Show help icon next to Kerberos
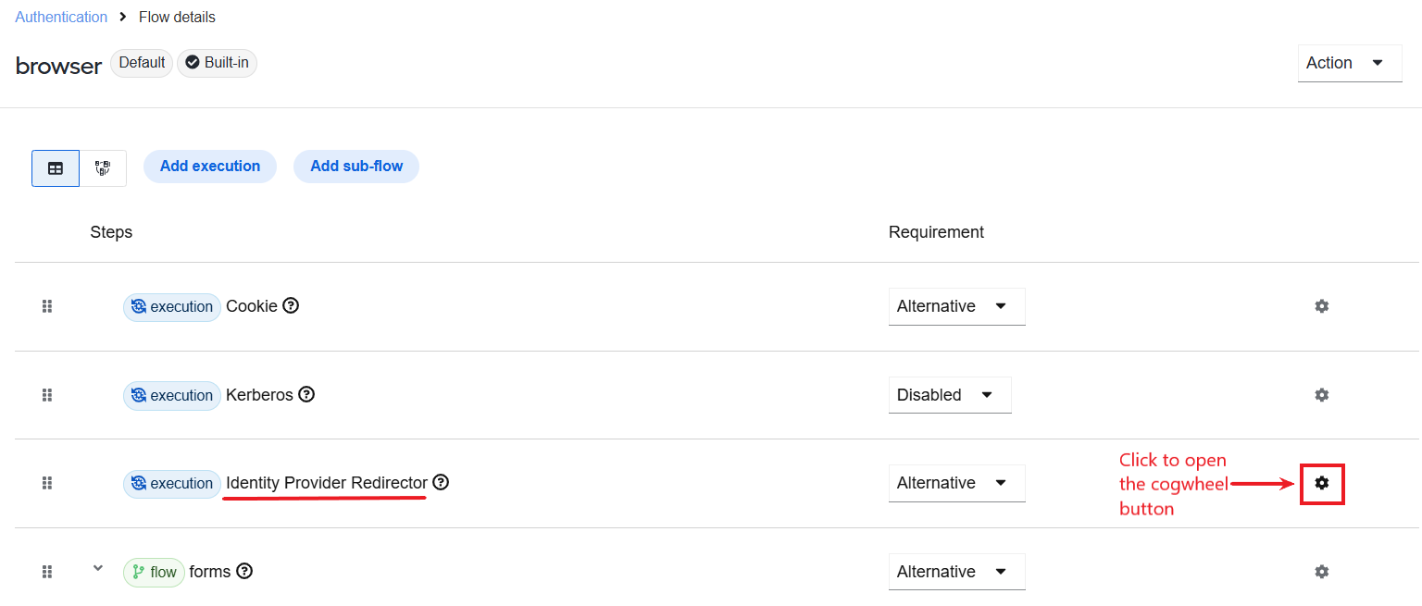The width and height of the screenshot is (1422, 606). coord(306,394)
